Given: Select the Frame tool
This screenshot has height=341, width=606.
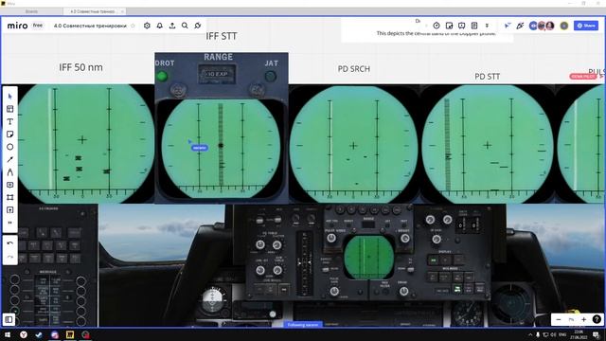Looking at the screenshot, I should click(10, 198).
